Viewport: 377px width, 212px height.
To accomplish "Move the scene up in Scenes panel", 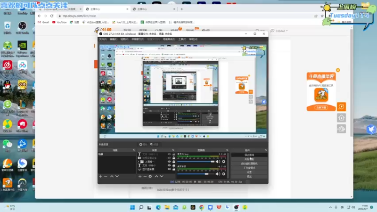I will (x=112, y=176).
